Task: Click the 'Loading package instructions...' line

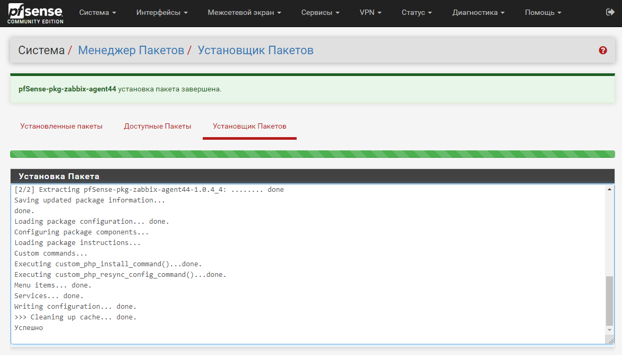Action: tap(77, 243)
